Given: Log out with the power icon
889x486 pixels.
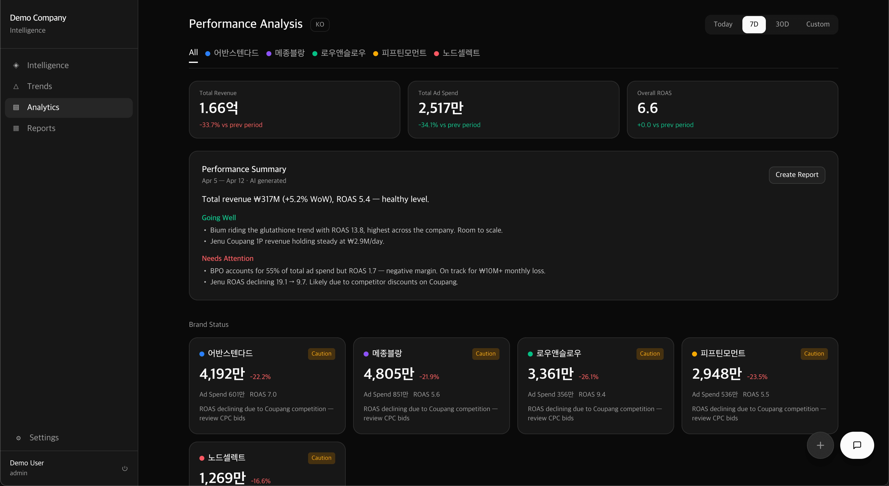Looking at the screenshot, I should (x=125, y=468).
